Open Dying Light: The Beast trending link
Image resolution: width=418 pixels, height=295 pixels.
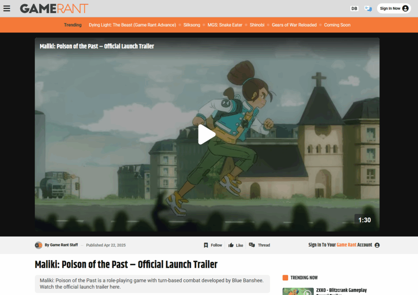(132, 25)
